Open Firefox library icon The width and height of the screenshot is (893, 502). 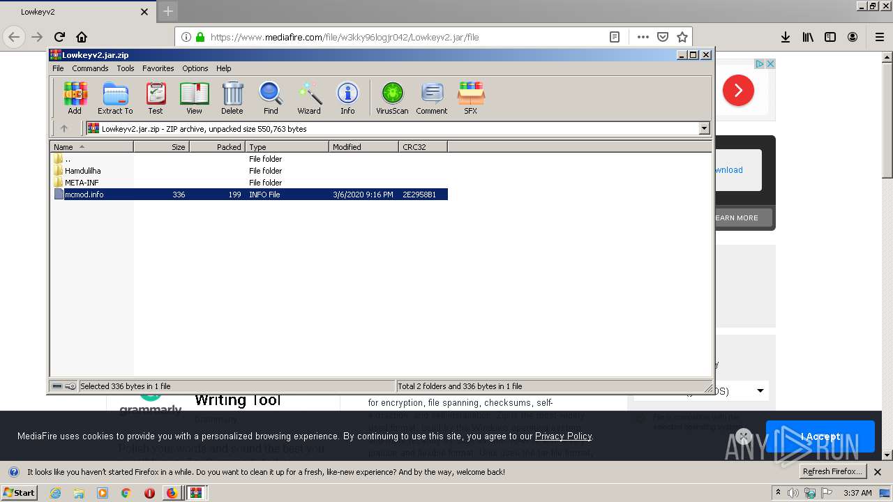(808, 37)
